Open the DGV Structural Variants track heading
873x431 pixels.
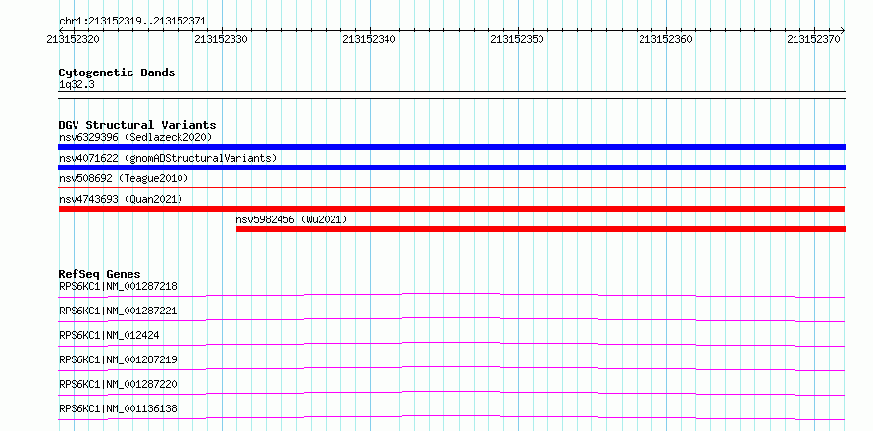coord(137,125)
